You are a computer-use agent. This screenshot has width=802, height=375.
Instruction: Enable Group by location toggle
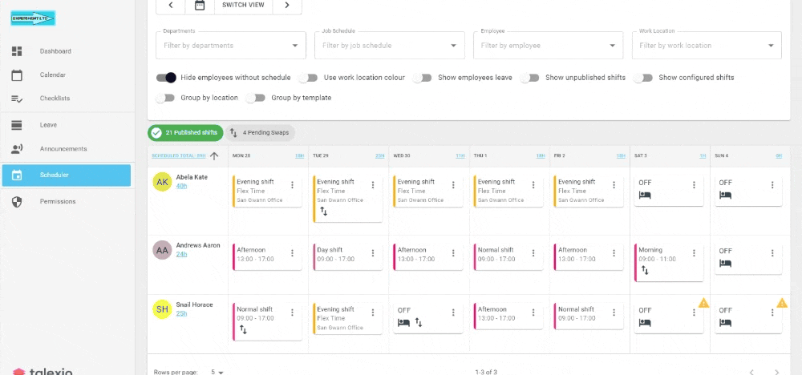tap(166, 98)
